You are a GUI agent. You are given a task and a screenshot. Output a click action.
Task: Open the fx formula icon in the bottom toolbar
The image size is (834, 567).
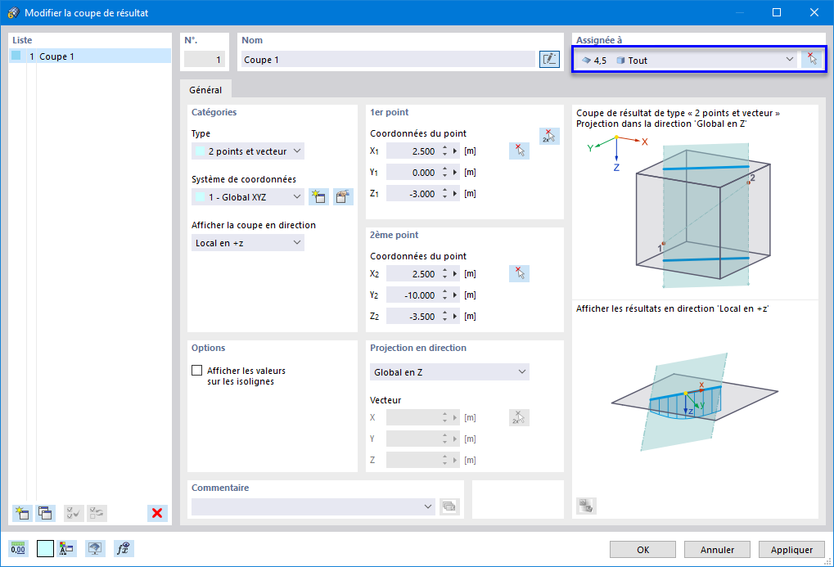point(124,548)
